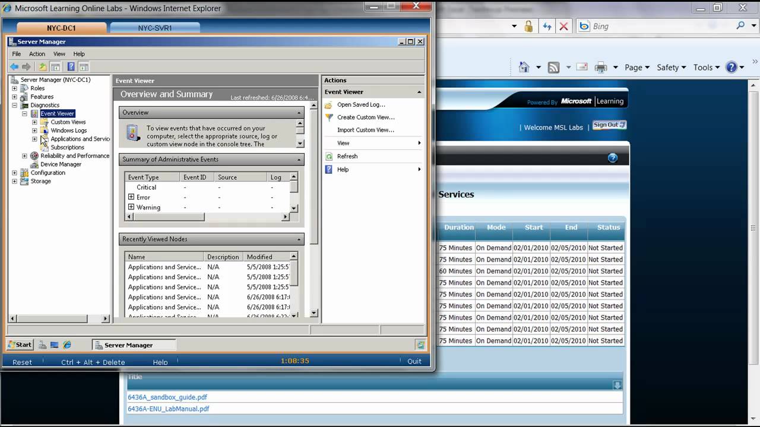
Task: Open 6436A-ENU_LabManual.pdf link
Action: (x=169, y=409)
